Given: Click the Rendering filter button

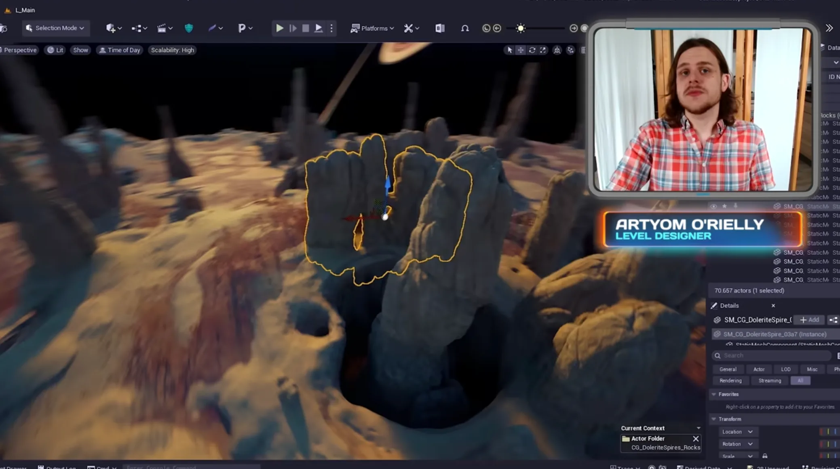Looking at the screenshot, I should (730, 380).
